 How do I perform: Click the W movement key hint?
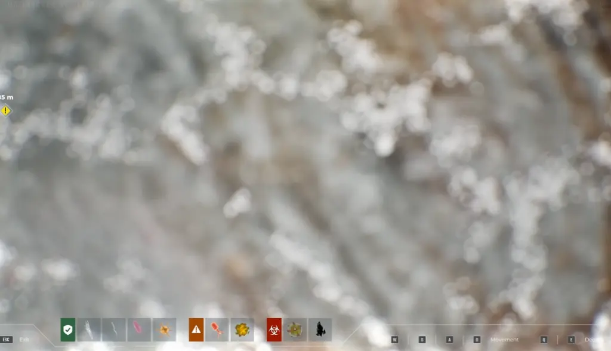point(395,340)
